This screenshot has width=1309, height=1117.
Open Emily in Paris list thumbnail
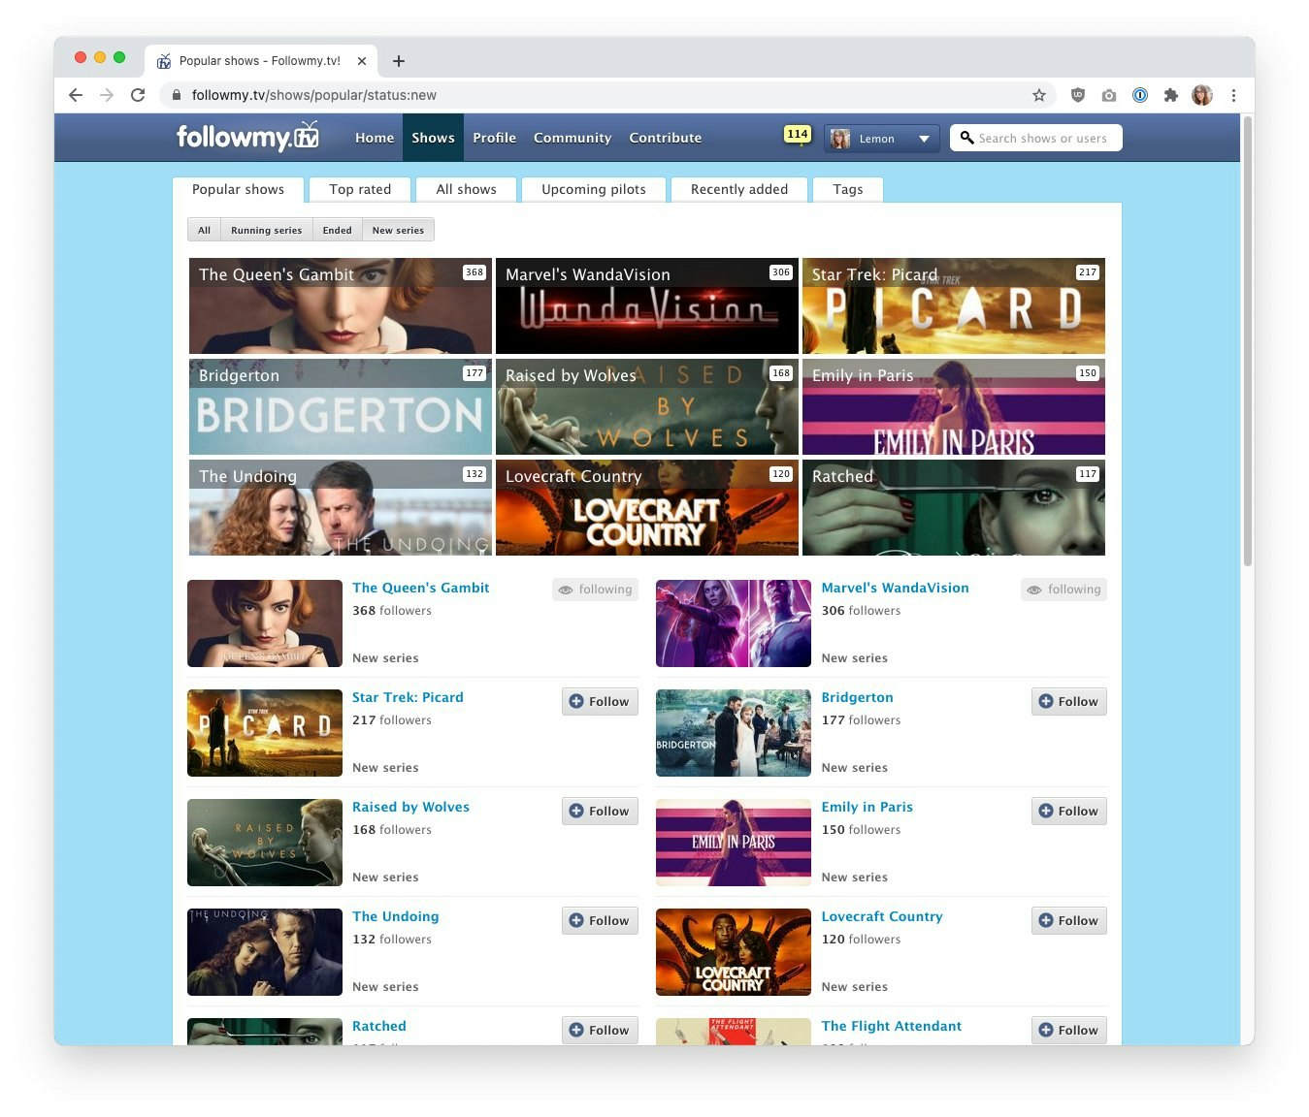[x=734, y=843]
